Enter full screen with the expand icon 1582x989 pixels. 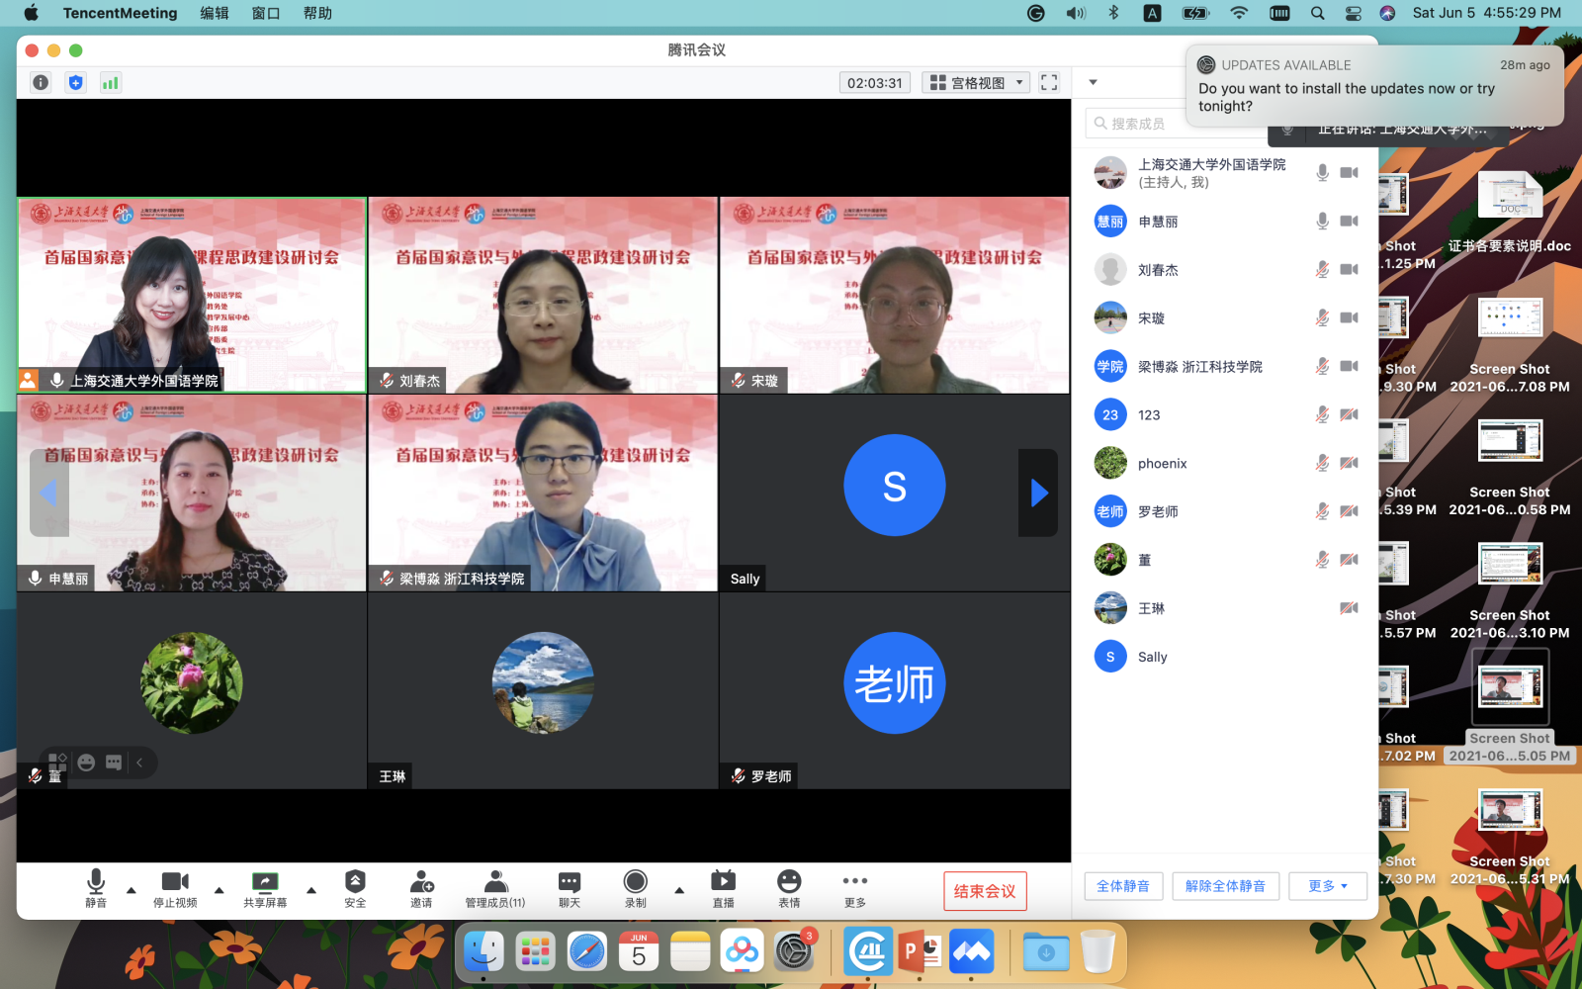1049,83
